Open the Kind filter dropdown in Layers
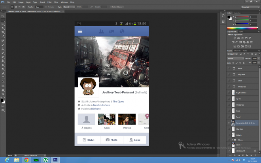The height and width of the screenshot is (163, 261). point(233,54)
